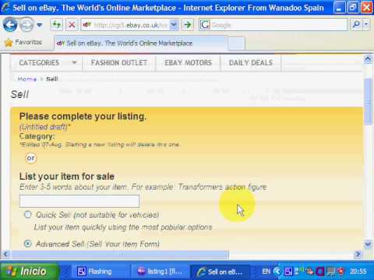Select the Advanced Sell radio option
374x280 pixels.
tap(28, 243)
